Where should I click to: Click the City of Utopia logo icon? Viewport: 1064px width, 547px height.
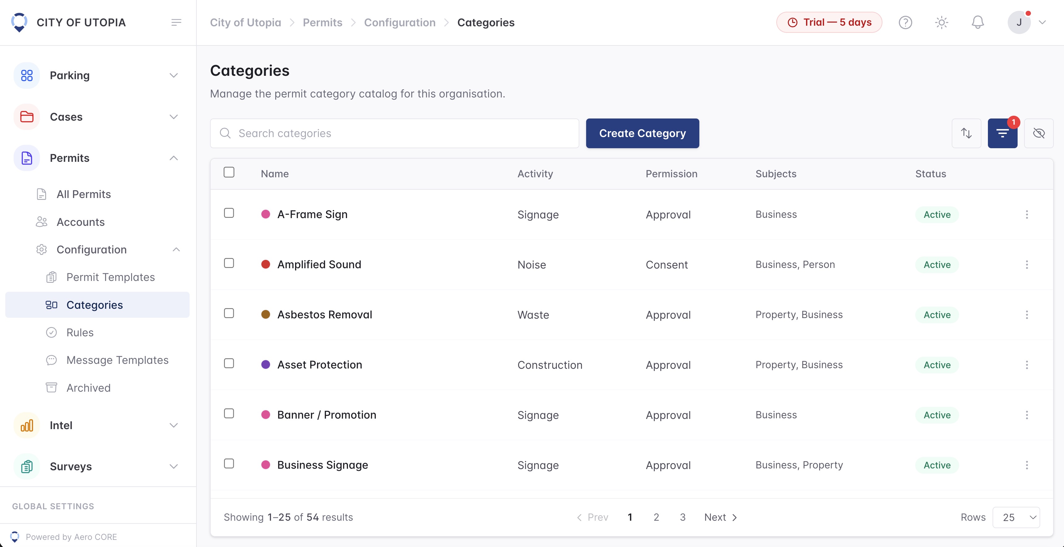click(19, 22)
